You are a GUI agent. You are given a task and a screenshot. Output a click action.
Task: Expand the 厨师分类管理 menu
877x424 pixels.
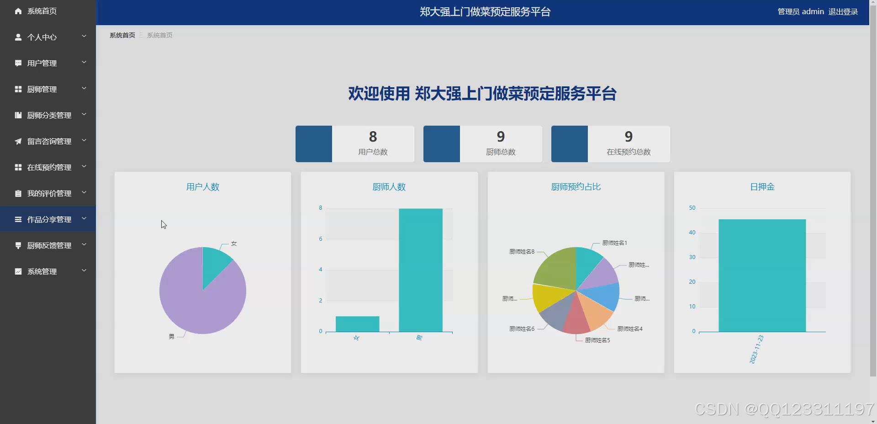[48, 115]
